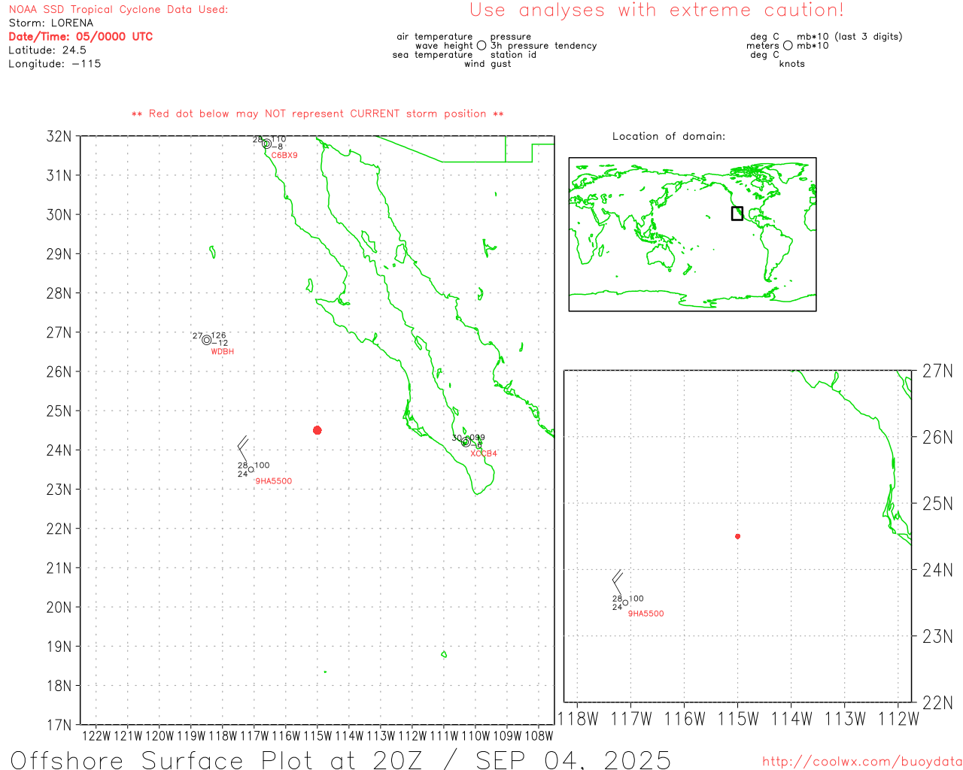
Task: Click the WDBH station circle marker
Action: coord(206,340)
